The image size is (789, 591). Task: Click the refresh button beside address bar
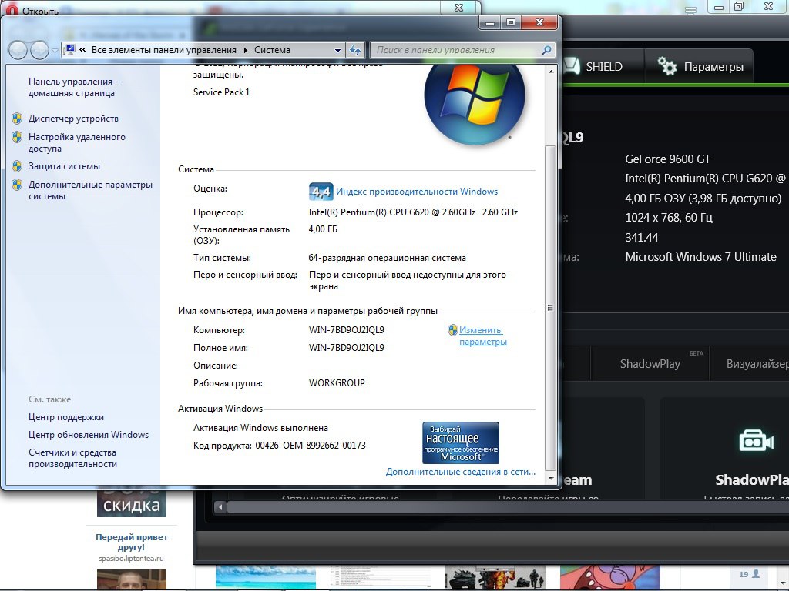[355, 50]
